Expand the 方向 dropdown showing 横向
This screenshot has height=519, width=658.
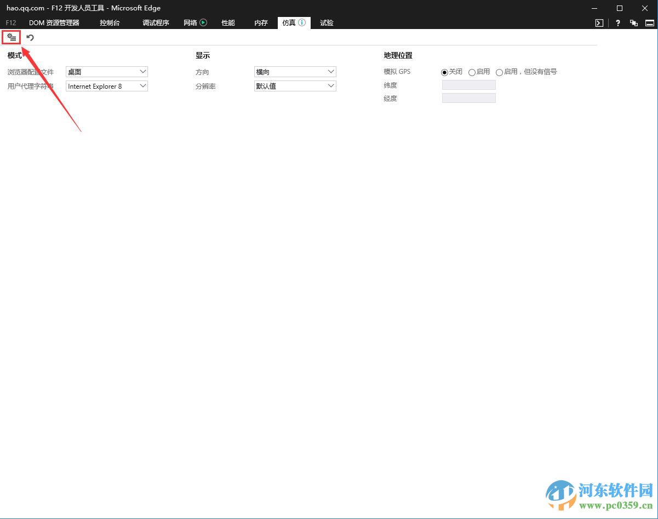pos(295,71)
